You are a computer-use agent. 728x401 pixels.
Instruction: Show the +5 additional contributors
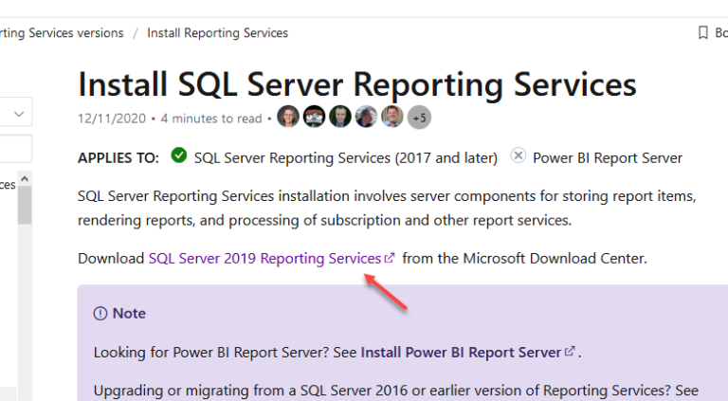[x=418, y=118]
